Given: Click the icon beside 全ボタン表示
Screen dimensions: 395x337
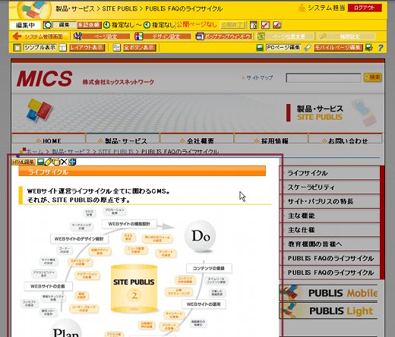Looking at the screenshot, I should coord(116,48).
